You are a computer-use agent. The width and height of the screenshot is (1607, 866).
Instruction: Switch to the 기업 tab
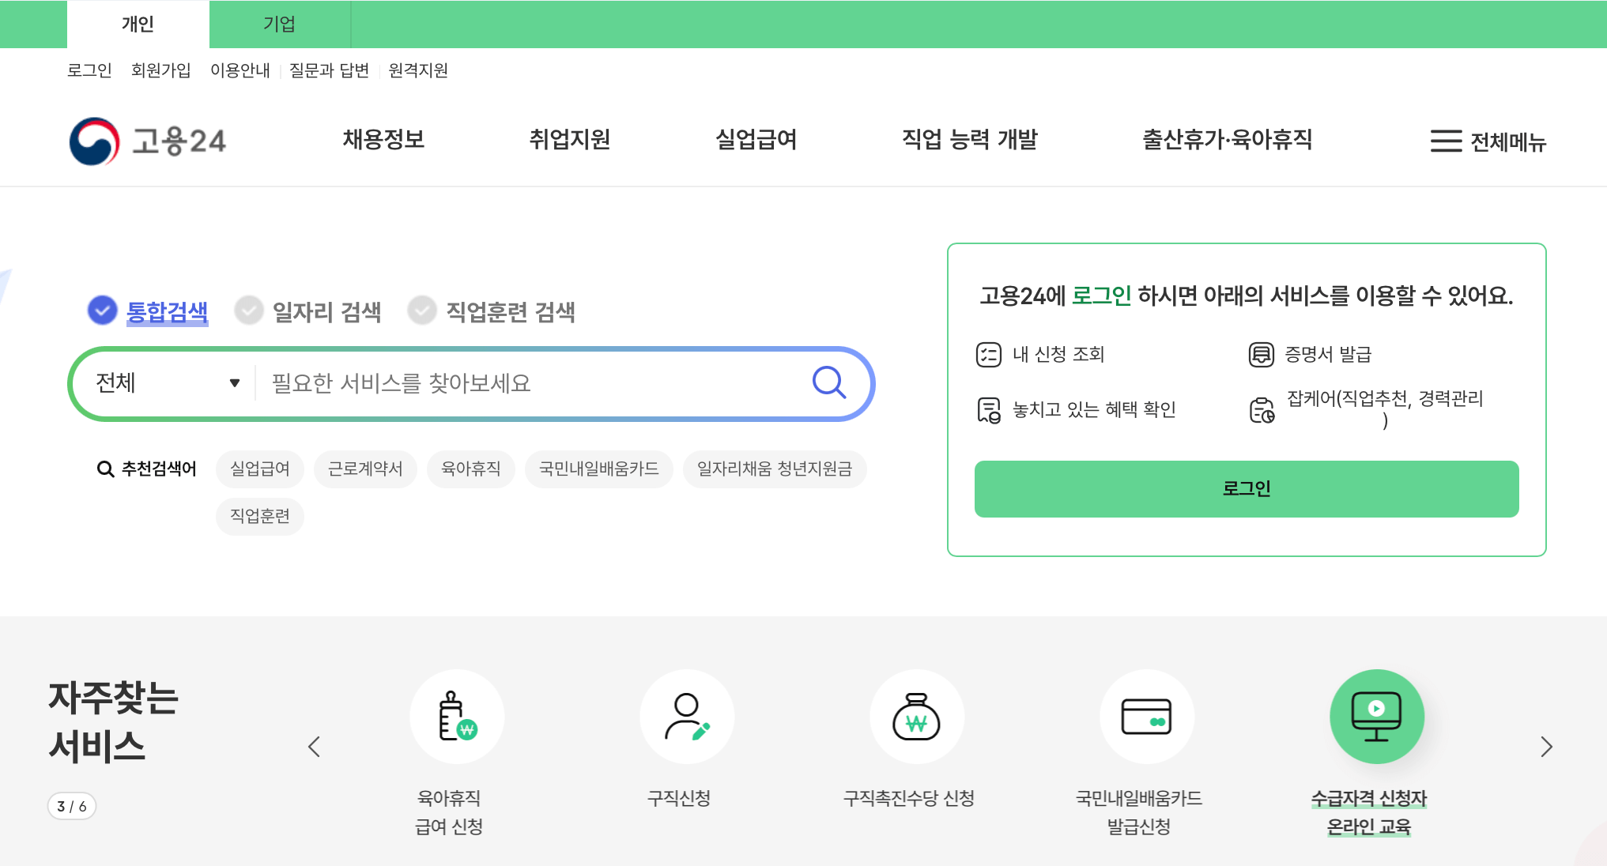click(280, 24)
